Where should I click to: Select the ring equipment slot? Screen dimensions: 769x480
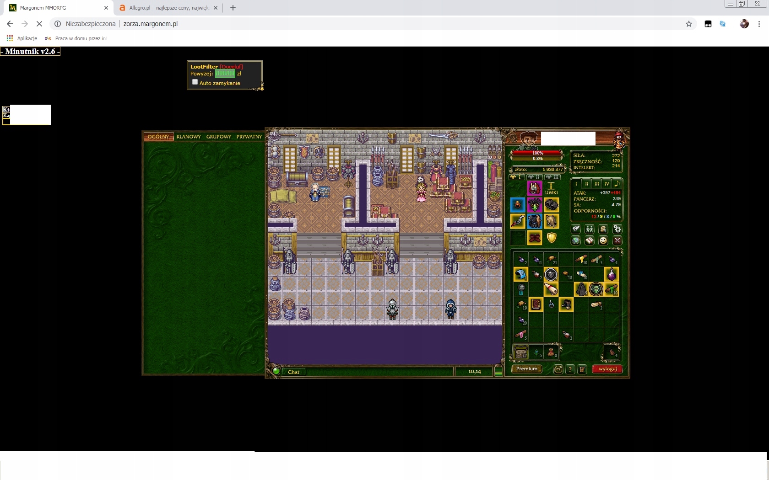click(x=518, y=205)
